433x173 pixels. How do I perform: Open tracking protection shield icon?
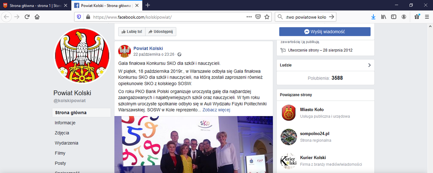[x=79, y=17]
